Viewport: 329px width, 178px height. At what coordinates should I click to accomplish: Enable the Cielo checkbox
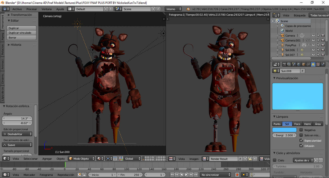click(x=275, y=160)
